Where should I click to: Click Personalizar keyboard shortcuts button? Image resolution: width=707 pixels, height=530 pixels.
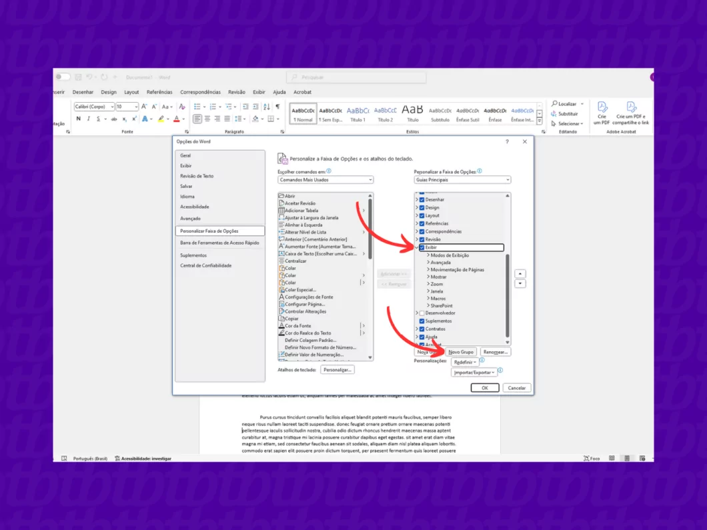pos(337,370)
